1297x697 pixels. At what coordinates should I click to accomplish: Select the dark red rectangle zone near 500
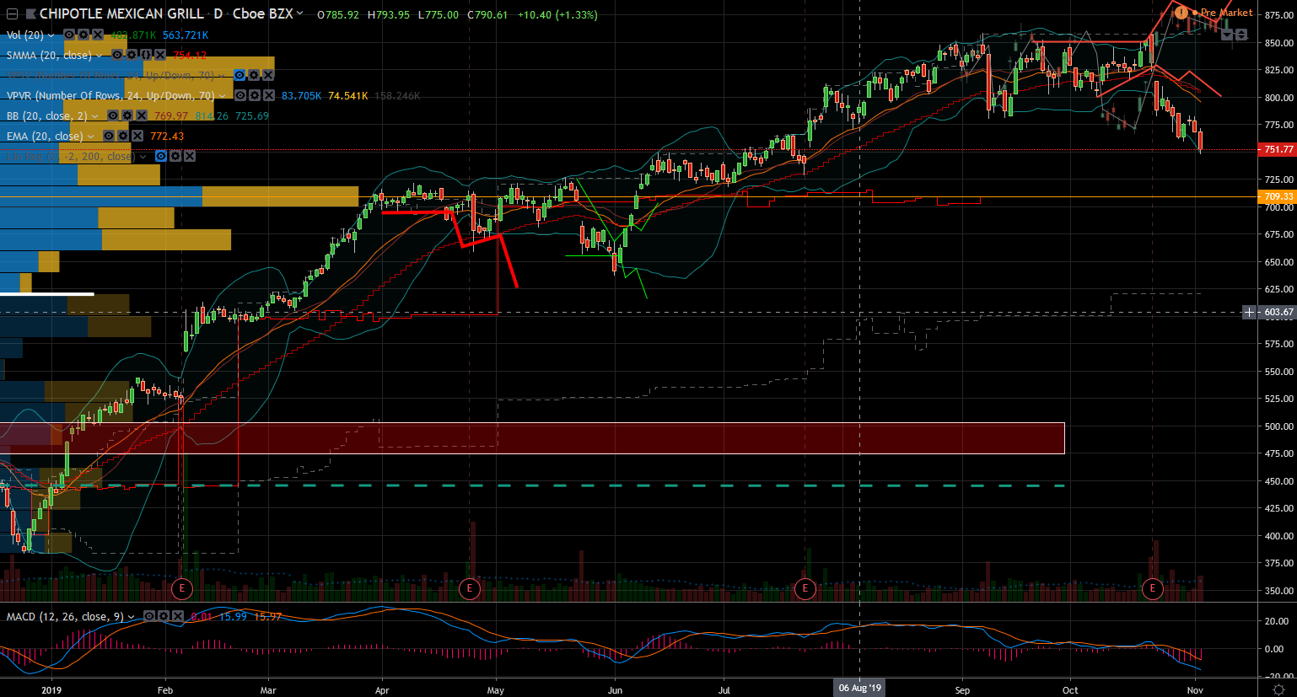[532, 438]
